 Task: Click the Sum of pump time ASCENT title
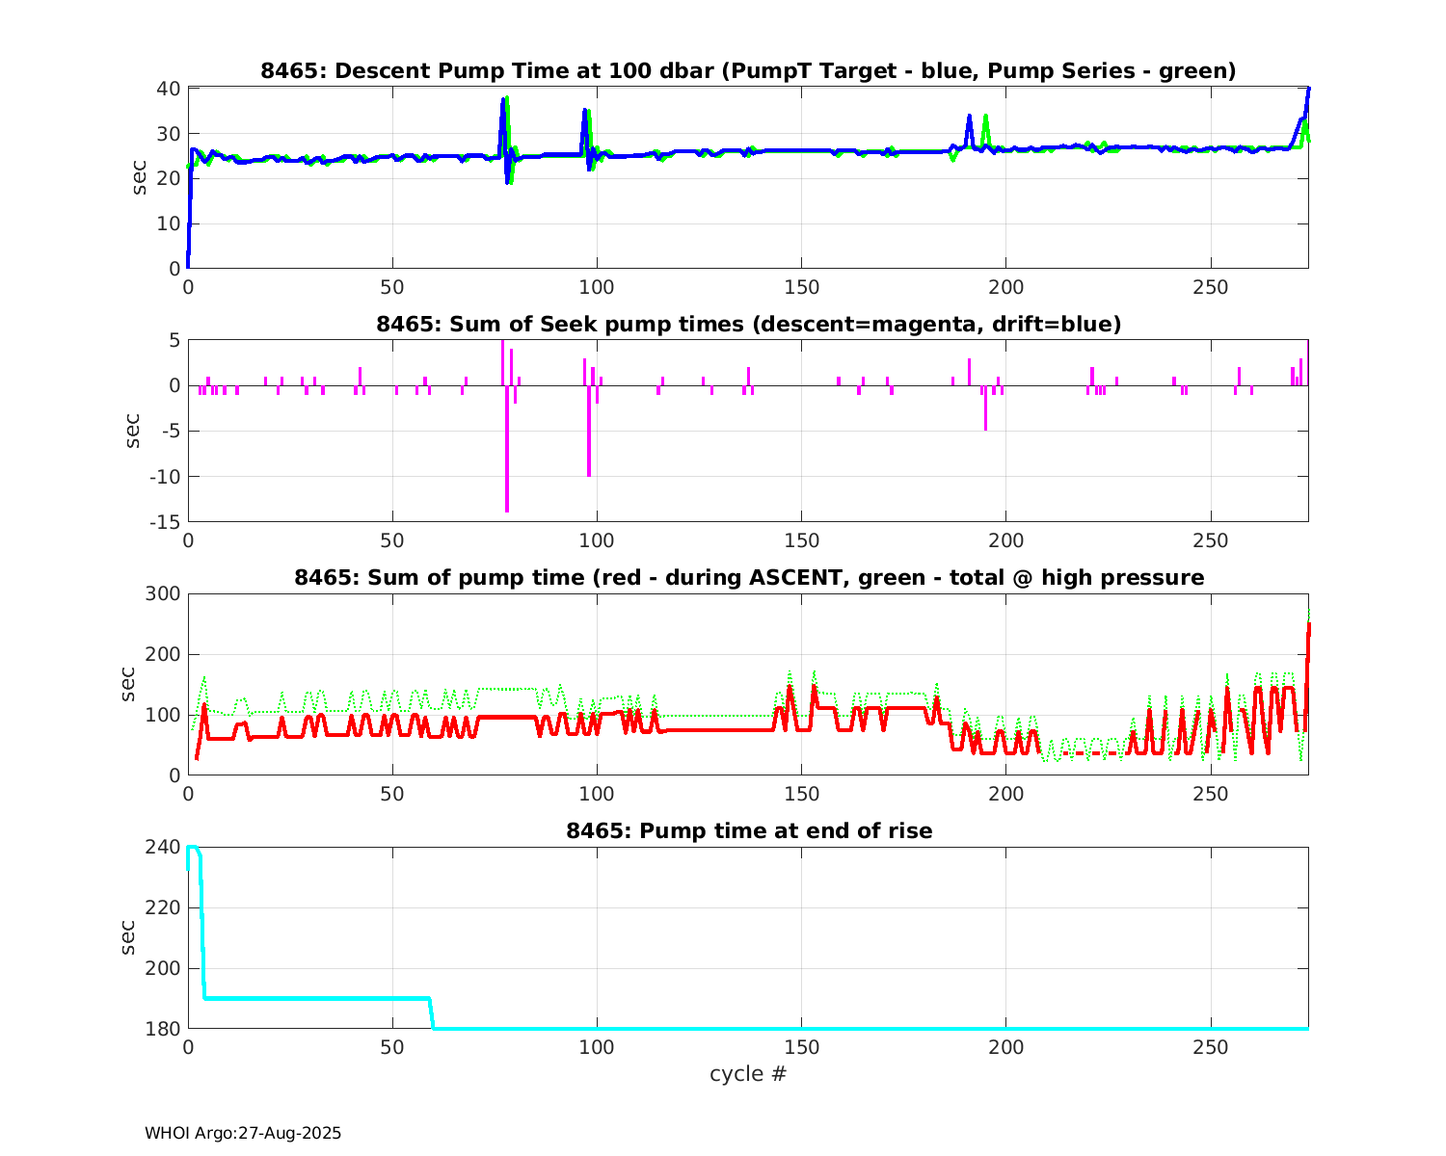[748, 578]
